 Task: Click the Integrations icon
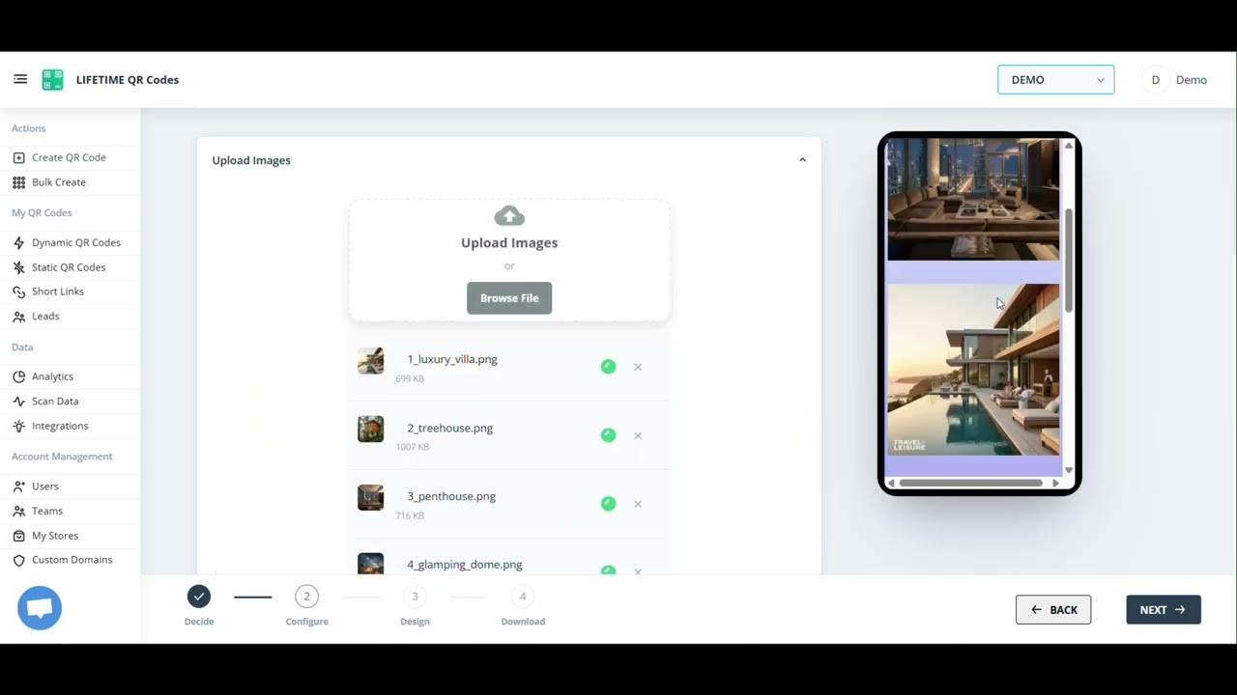click(18, 426)
